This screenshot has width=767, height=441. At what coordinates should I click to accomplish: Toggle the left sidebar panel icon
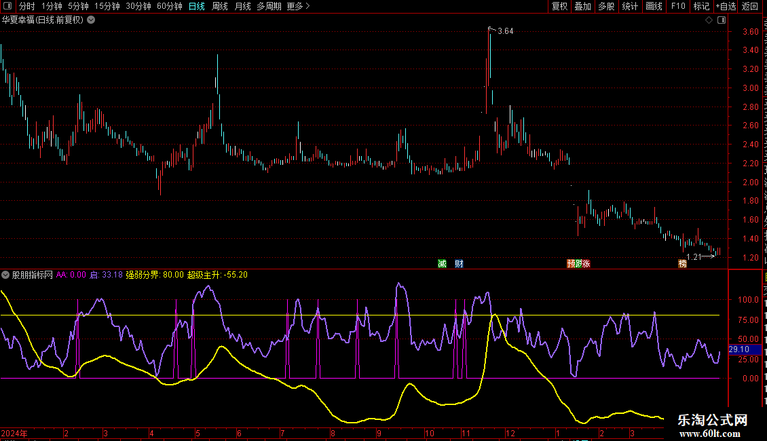point(7,6)
